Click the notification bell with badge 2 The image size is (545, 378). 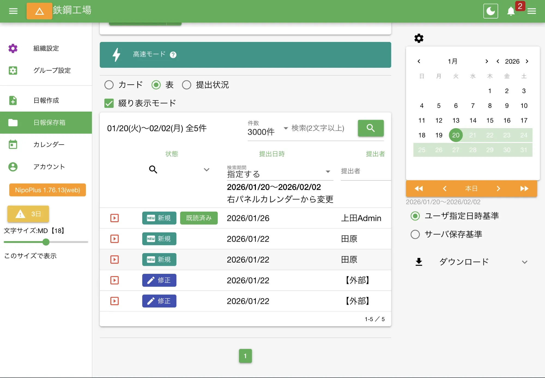[x=510, y=11]
